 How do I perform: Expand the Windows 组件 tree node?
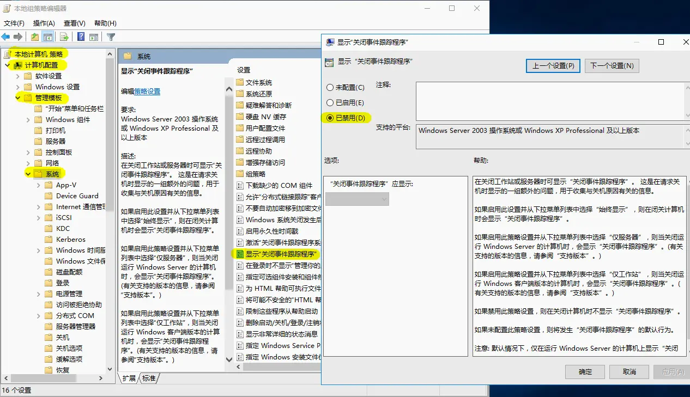(x=28, y=119)
